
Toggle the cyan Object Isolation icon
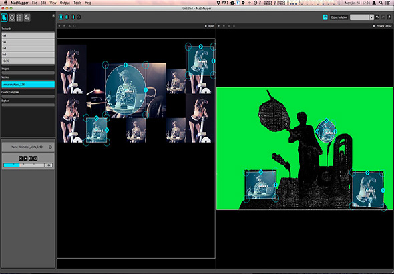(x=325, y=17)
